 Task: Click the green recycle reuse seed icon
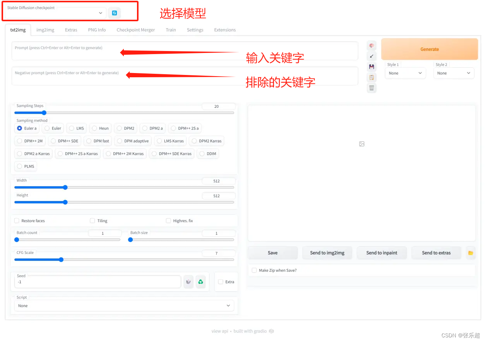pos(200,282)
